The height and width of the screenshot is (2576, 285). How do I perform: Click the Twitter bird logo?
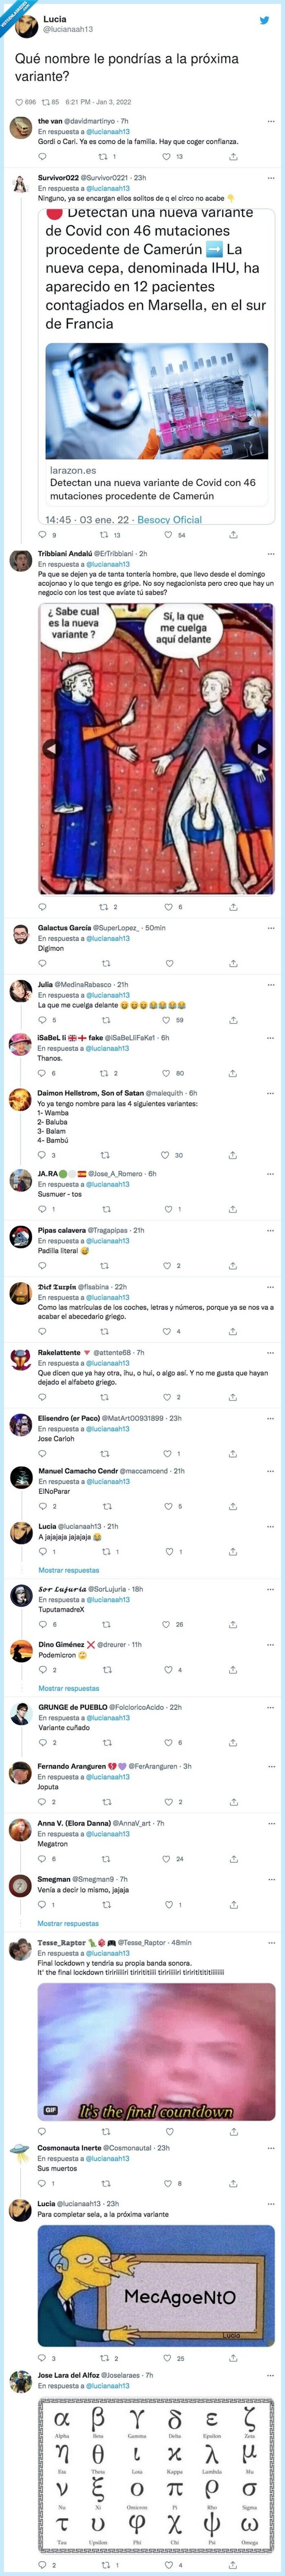pyautogui.click(x=264, y=20)
